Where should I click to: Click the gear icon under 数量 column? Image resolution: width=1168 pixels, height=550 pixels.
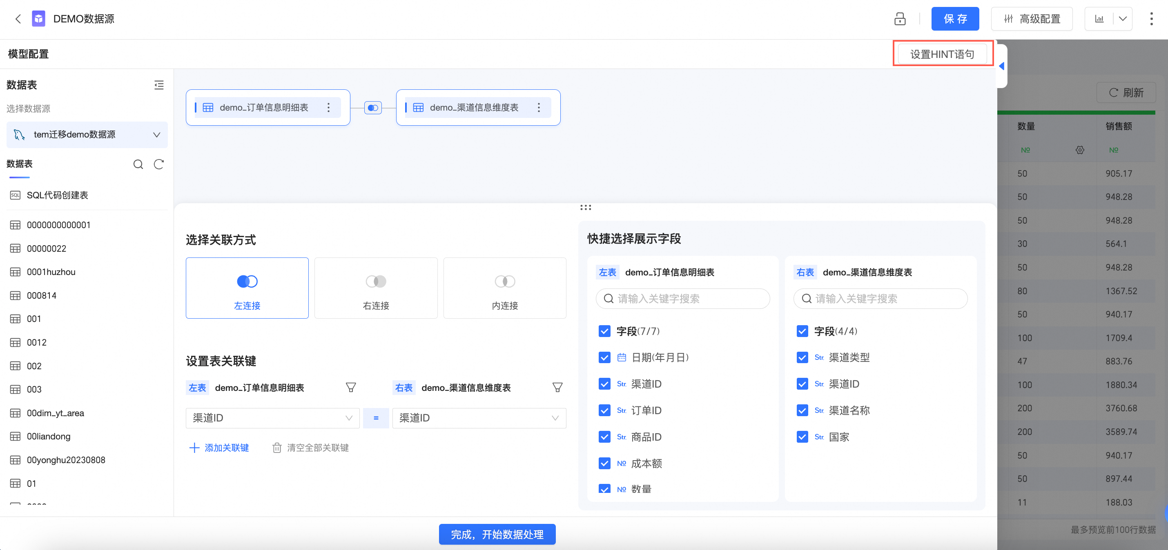pyautogui.click(x=1080, y=150)
